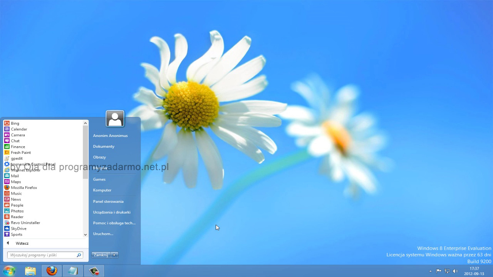Launch the Maps app icon
Screen dimensions: 493x277
(x=7, y=182)
